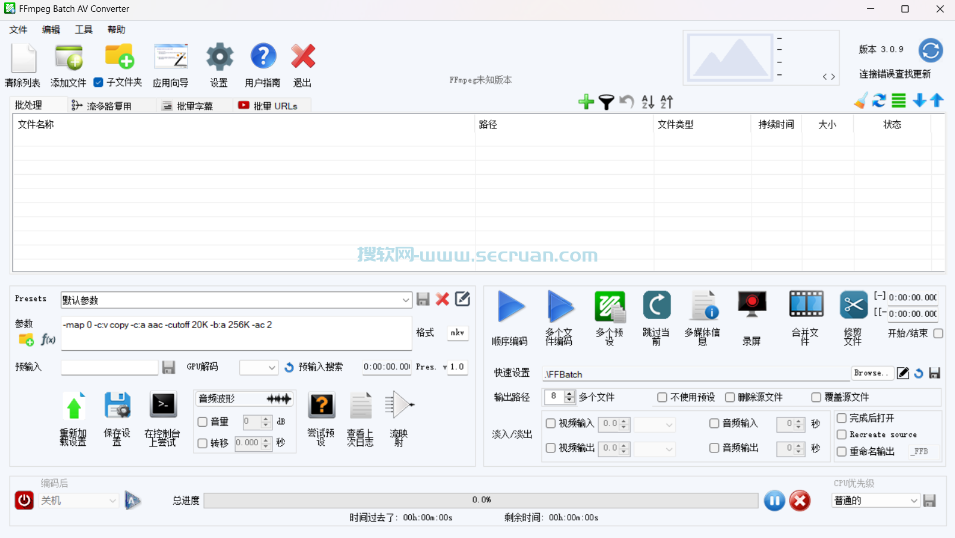
Task: Sort list ascending A-Z icon
Action: [x=648, y=102]
